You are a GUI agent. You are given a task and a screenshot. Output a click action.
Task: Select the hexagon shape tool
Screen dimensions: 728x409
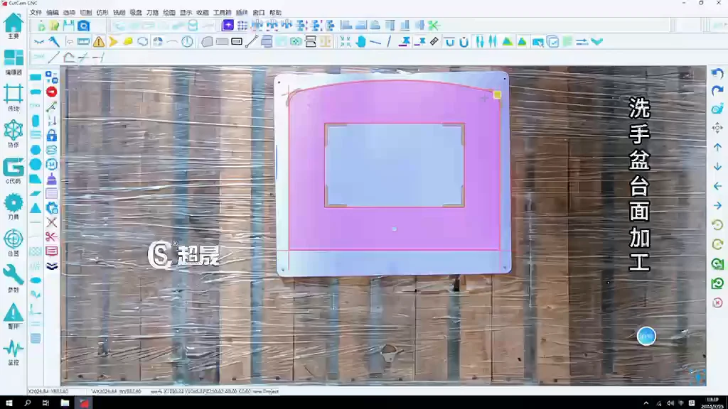[x=36, y=150]
